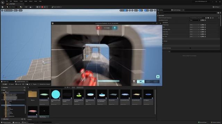The image size is (222, 124).
Task: Open the Show viewport menu
Action: click(x=20, y=10)
